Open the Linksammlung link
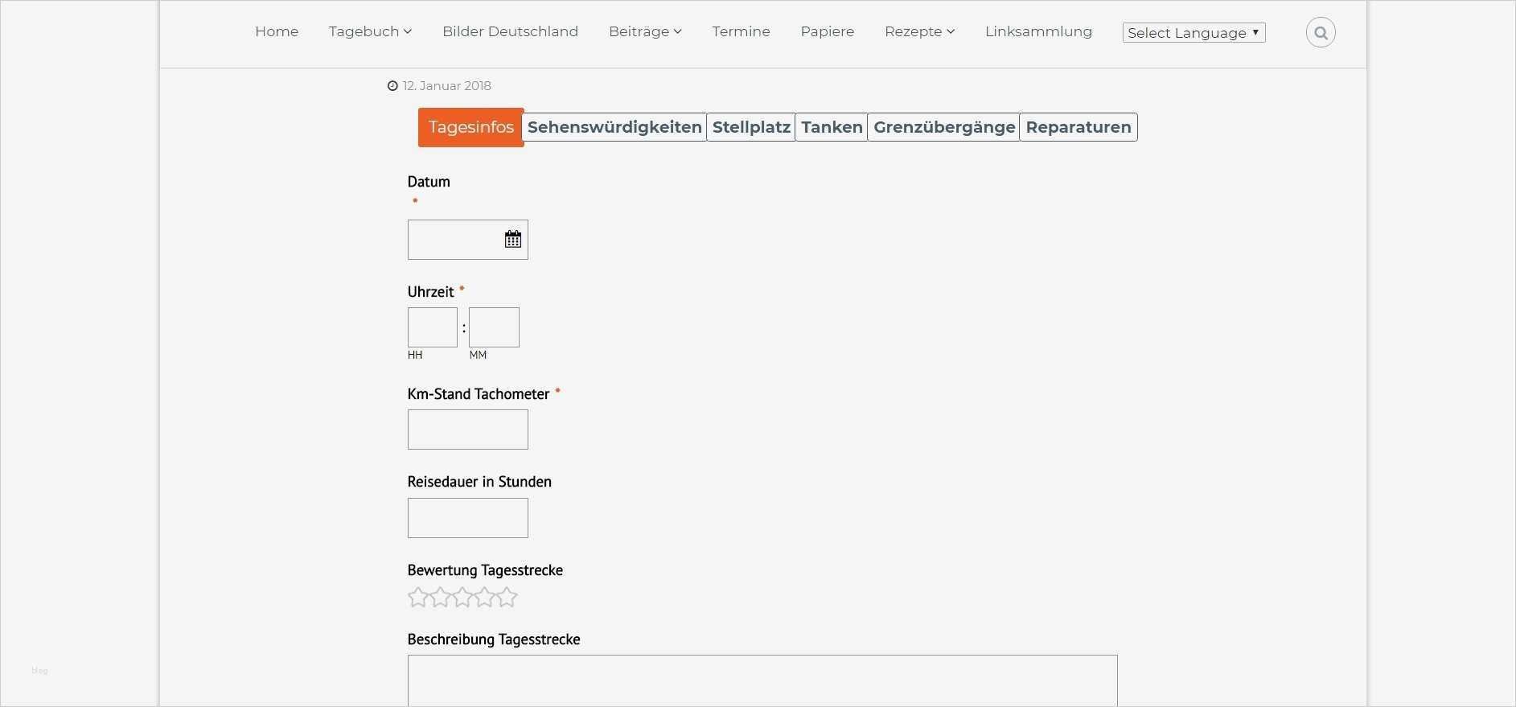1516x707 pixels. click(1038, 31)
